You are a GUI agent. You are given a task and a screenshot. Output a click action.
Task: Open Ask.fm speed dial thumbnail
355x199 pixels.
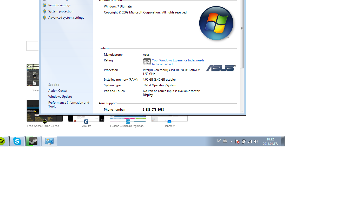click(86, 118)
